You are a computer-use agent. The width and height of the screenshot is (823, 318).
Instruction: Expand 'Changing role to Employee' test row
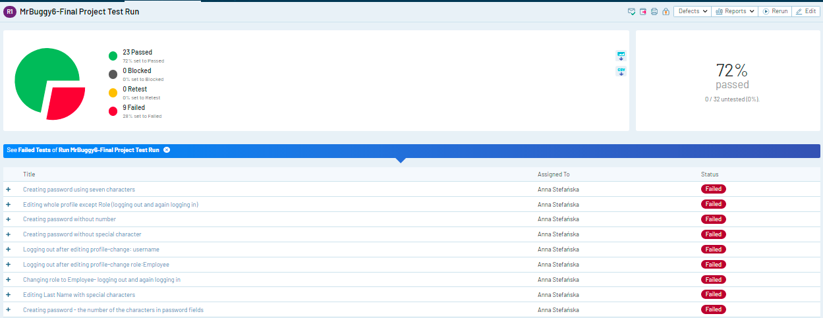point(9,280)
